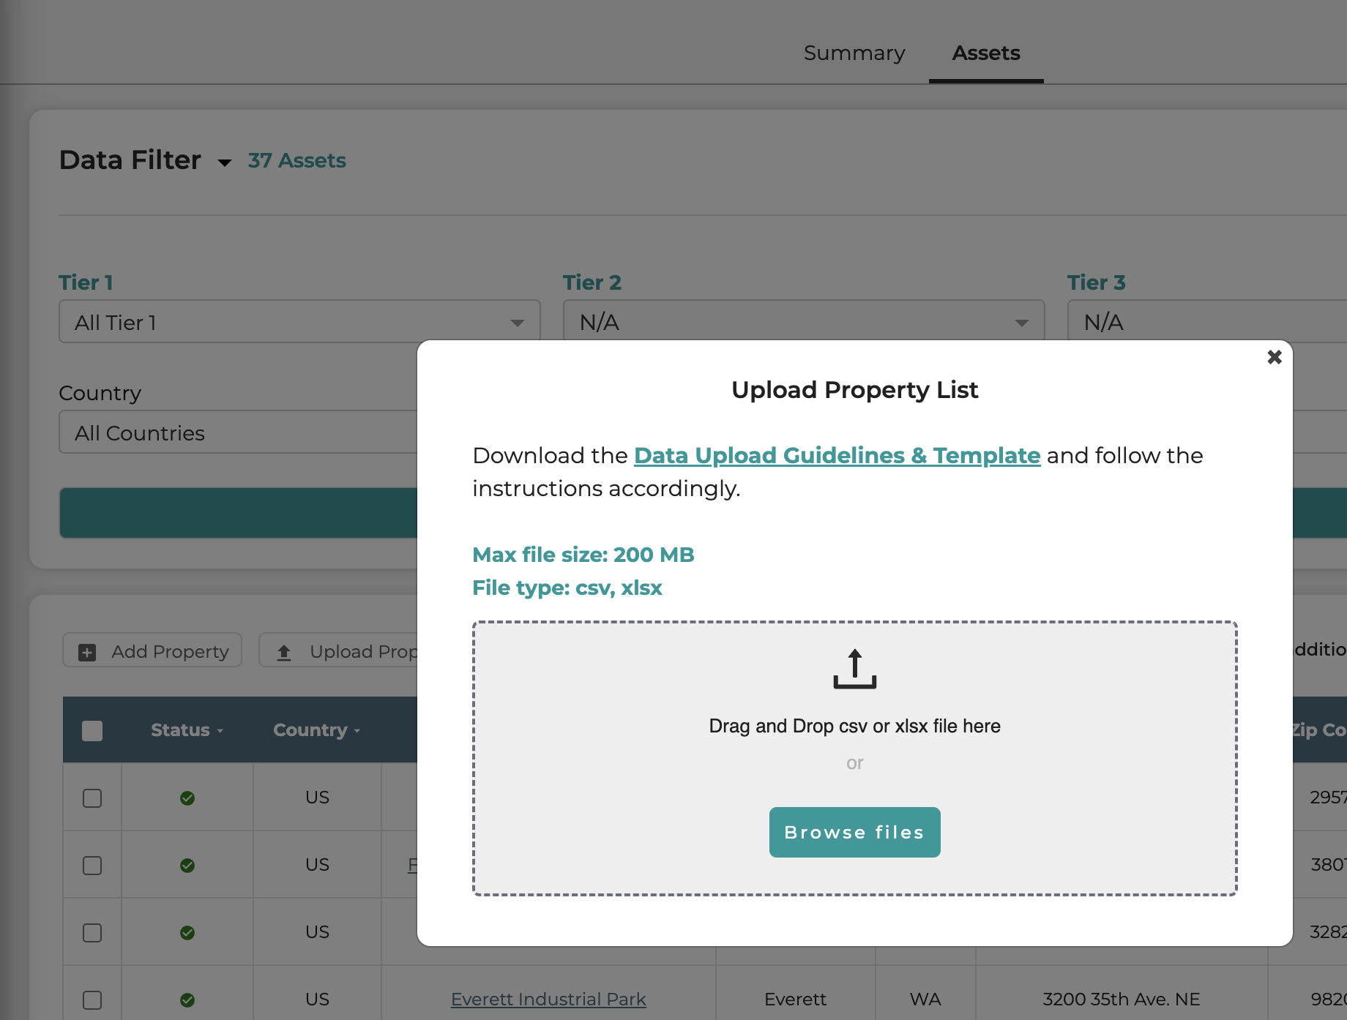Viewport: 1347px width, 1020px height.
Task: Close the Upload Property List dialog
Action: (1274, 357)
